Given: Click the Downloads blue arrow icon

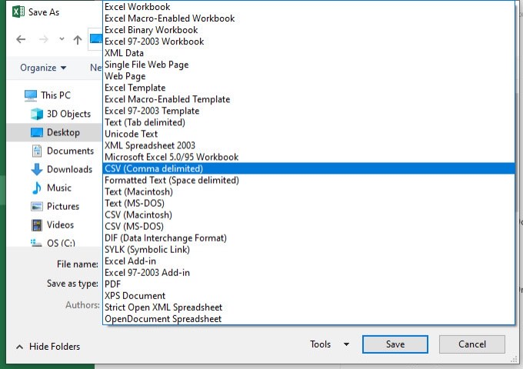Looking at the screenshot, I should [37, 169].
